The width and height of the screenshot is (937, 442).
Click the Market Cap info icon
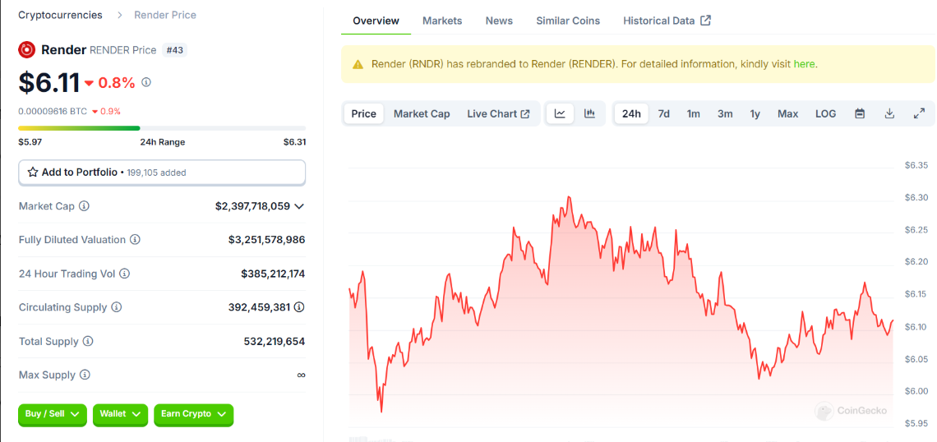point(85,206)
